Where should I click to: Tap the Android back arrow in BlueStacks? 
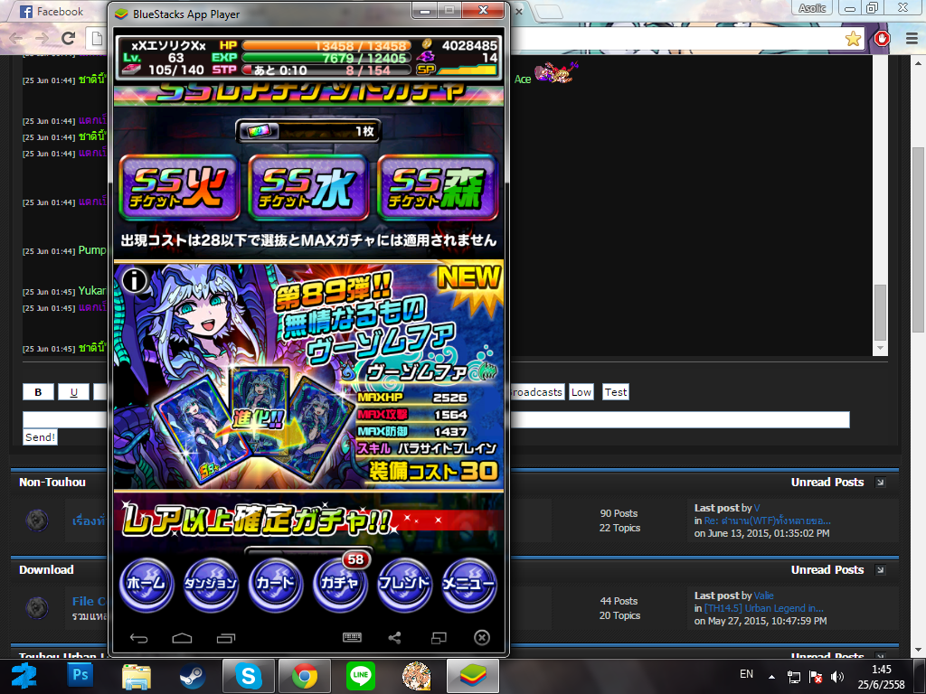[138, 638]
